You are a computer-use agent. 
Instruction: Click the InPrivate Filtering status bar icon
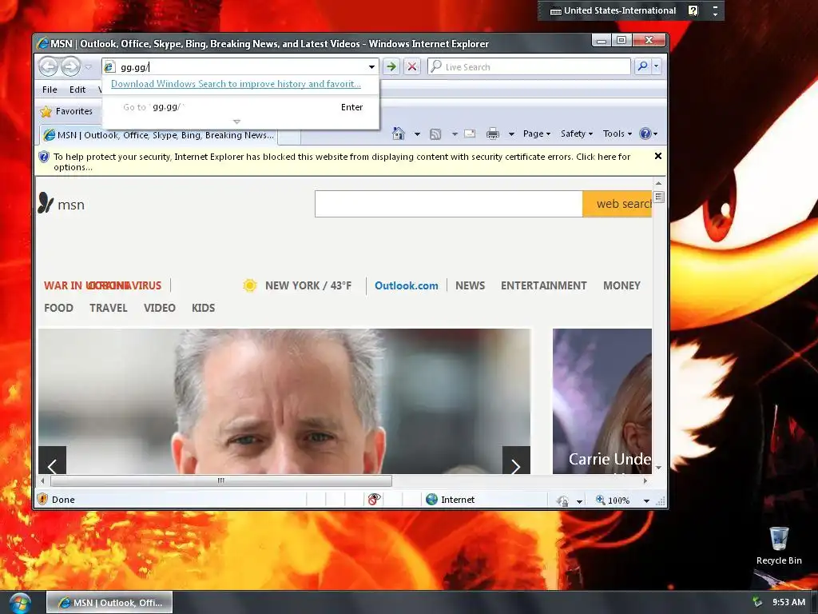click(x=374, y=500)
